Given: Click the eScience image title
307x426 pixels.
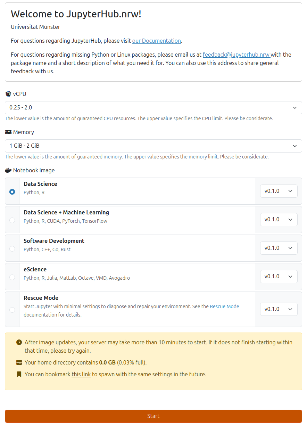Looking at the screenshot, I should pyautogui.click(x=35, y=269).
